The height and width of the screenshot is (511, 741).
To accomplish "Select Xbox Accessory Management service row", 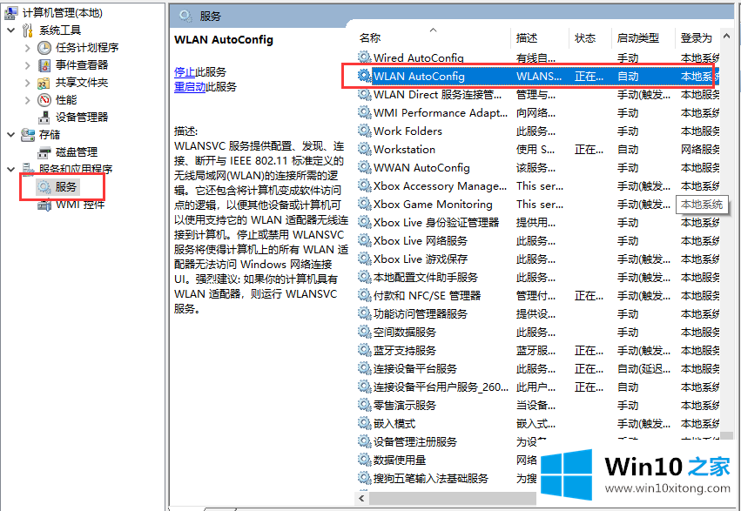I will (538, 186).
